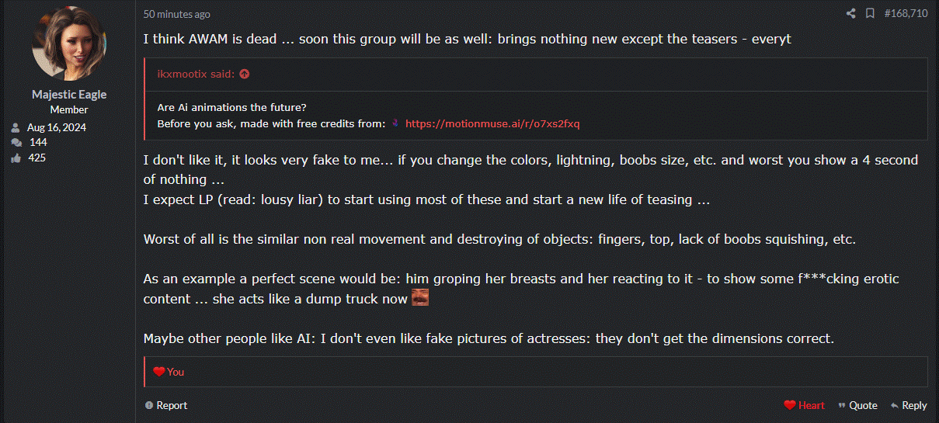
Task: Open the Majestic Eagle username profile link
Action: (x=69, y=94)
